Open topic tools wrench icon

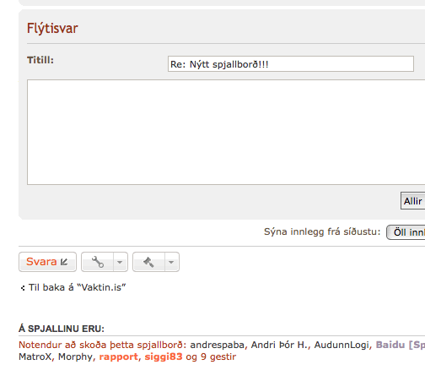[98, 262]
